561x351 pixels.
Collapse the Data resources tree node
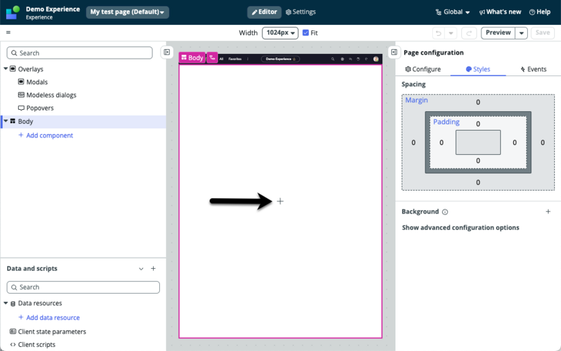tap(6, 303)
